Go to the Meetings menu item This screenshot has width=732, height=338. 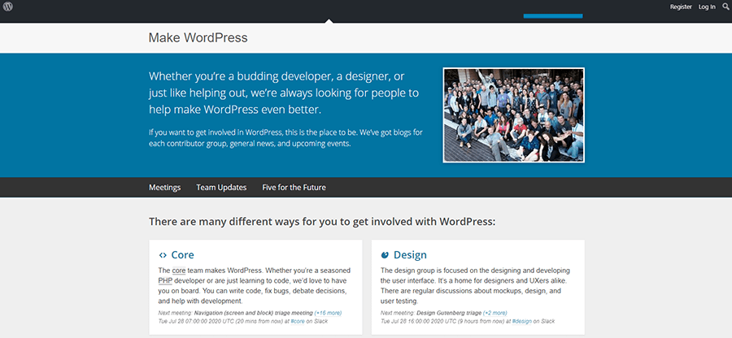click(x=165, y=188)
